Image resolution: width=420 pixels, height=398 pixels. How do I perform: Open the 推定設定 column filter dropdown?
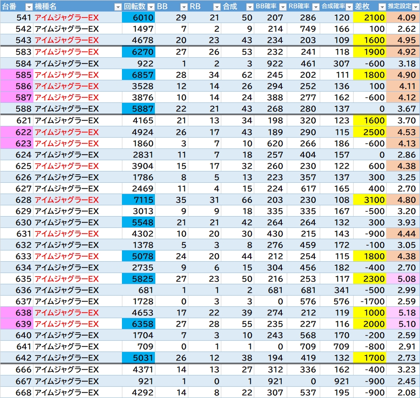pos(415,7)
